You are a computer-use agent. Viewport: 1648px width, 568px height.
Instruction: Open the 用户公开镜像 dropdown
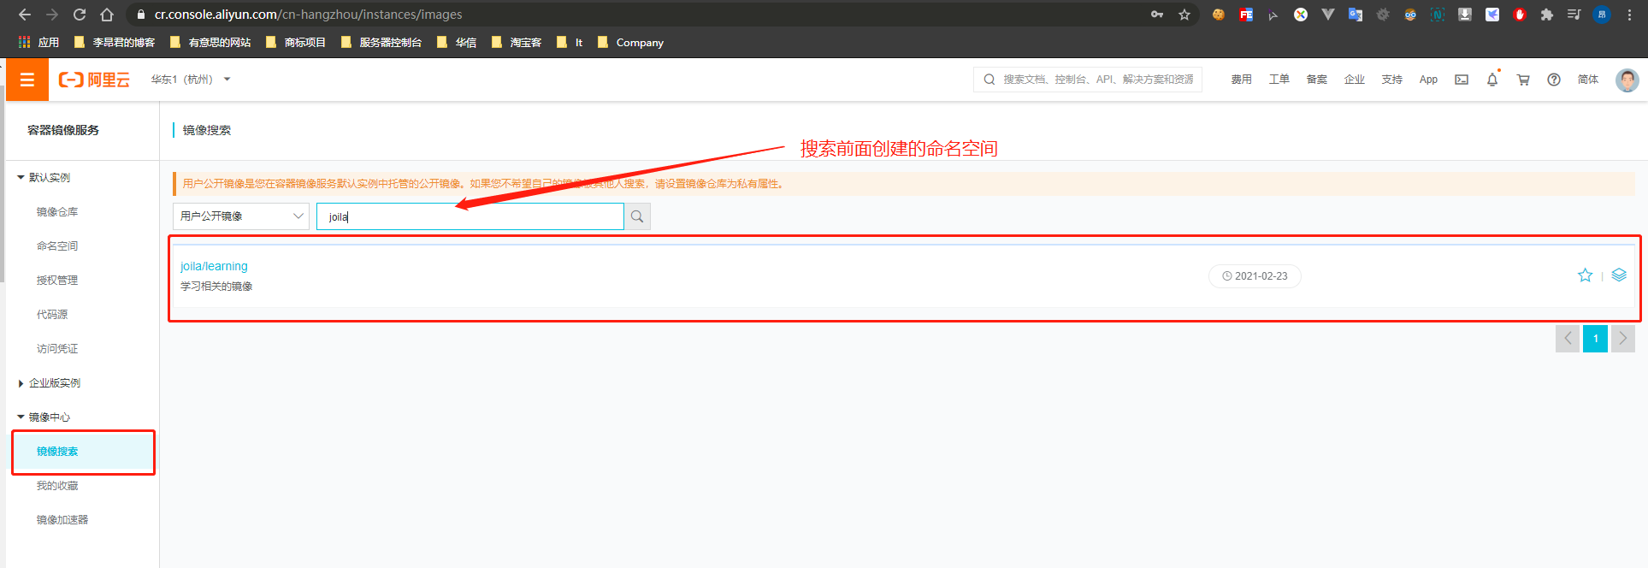(x=241, y=216)
